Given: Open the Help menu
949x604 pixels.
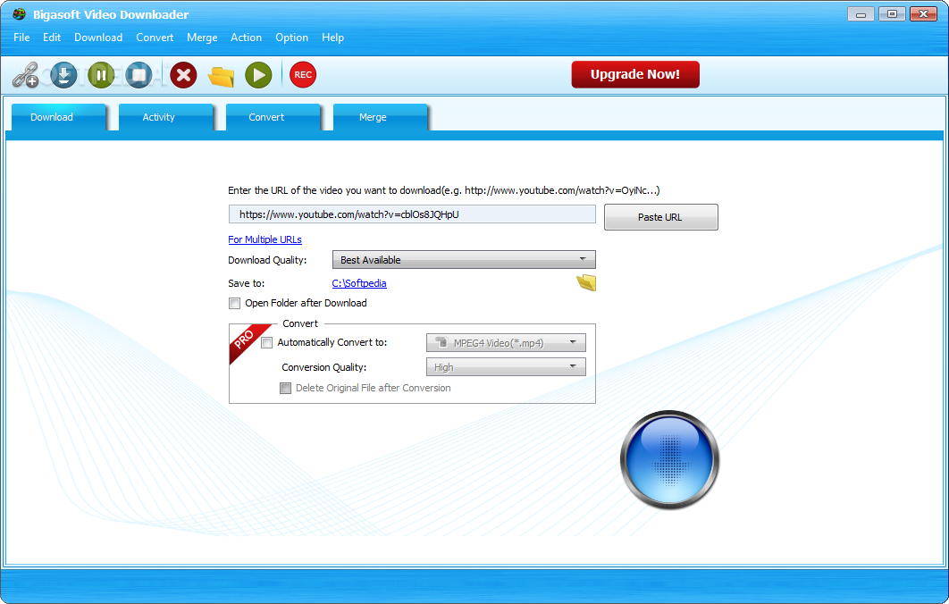Looking at the screenshot, I should 333,38.
